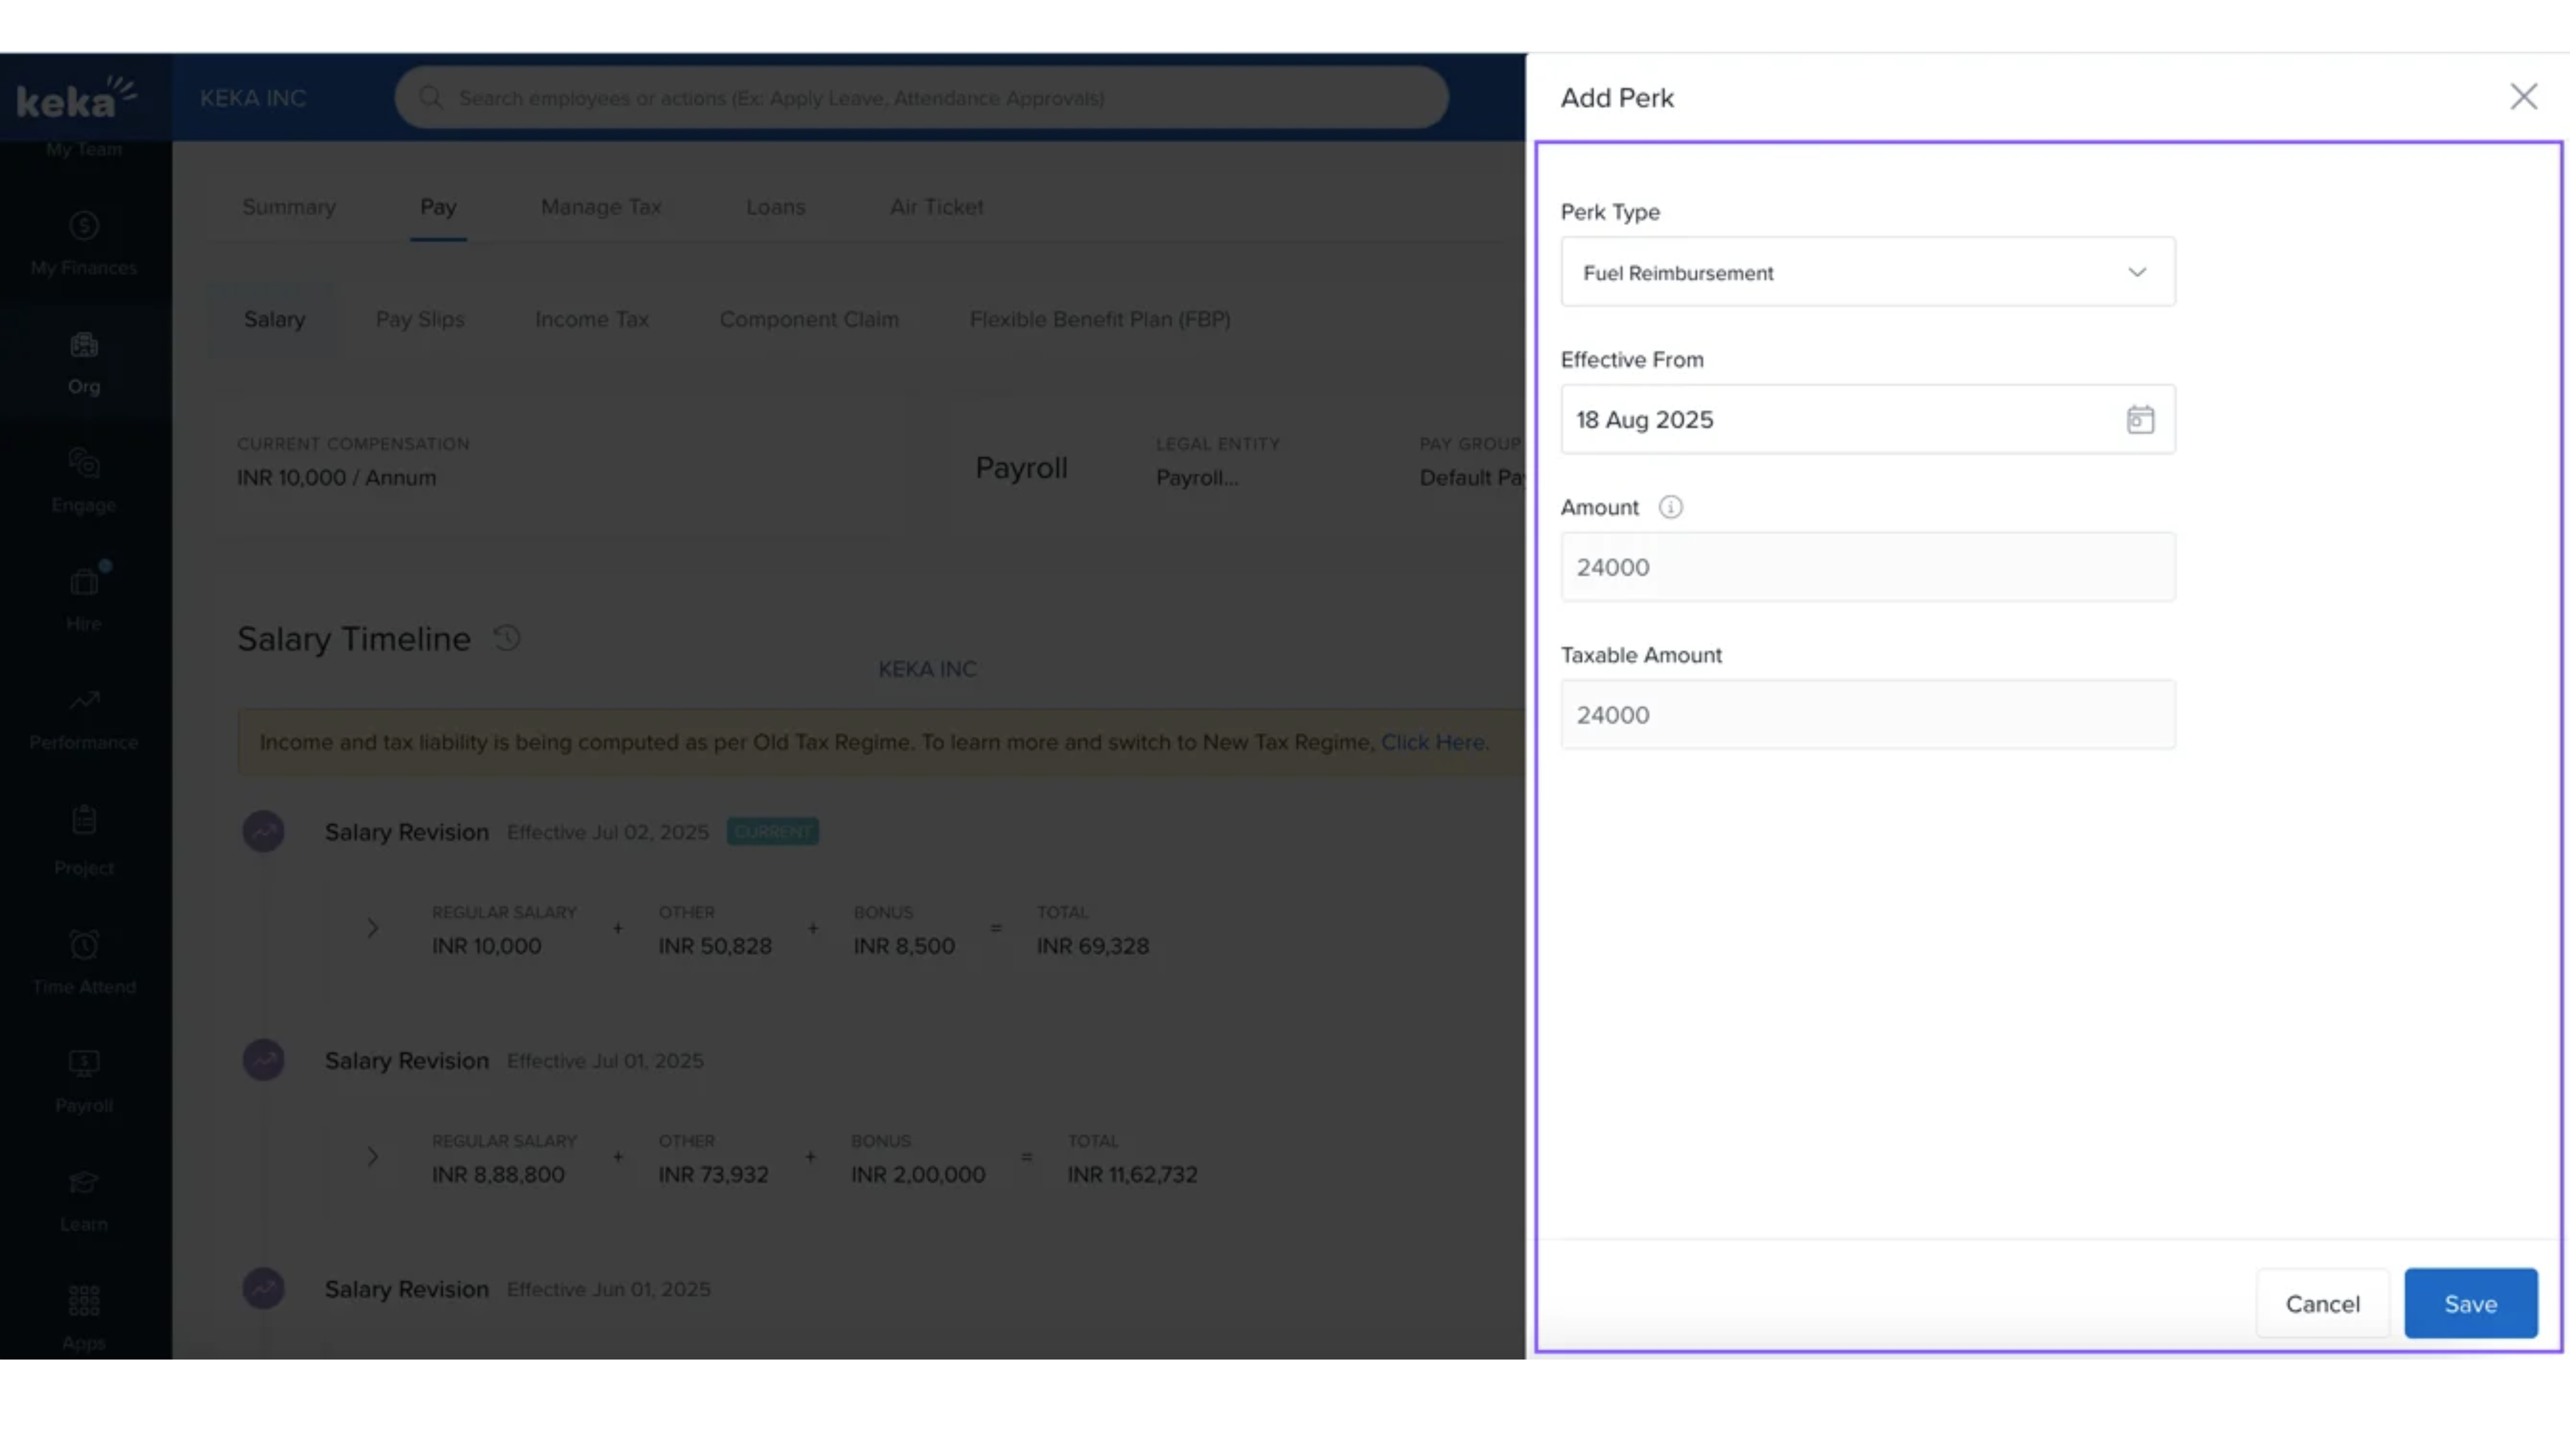The image size is (2570, 1446).
Task: Cancel adding the perk
Action: pyautogui.click(x=2322, y=1303)
